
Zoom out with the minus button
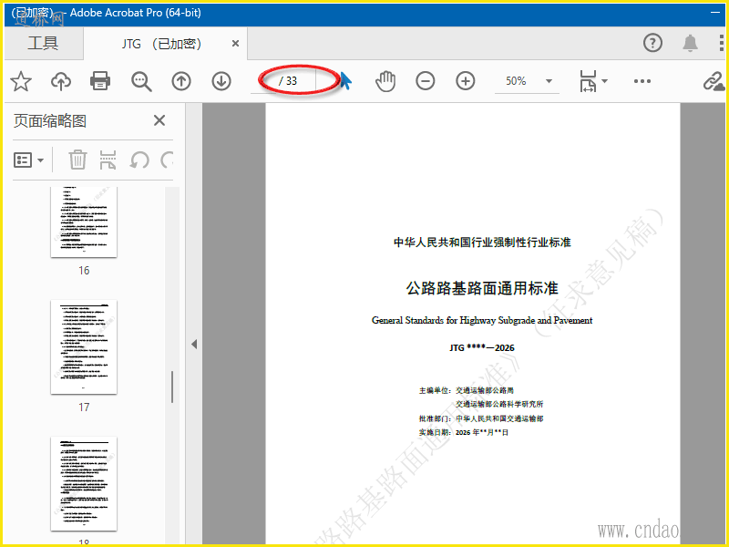click(x=425, y=81)
